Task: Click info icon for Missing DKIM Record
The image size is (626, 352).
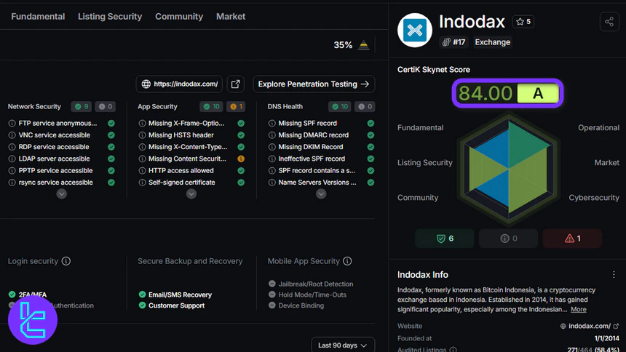Action: [272, 147]
